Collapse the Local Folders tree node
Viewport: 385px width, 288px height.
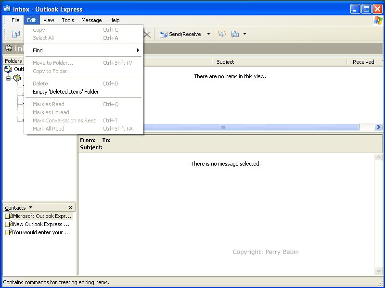(8, 78)
